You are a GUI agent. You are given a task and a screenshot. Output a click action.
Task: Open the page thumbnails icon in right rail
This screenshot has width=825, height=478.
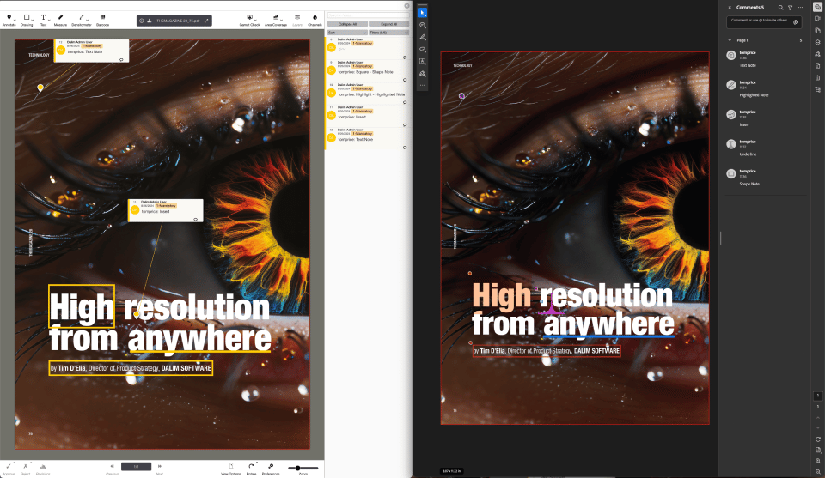817,31
